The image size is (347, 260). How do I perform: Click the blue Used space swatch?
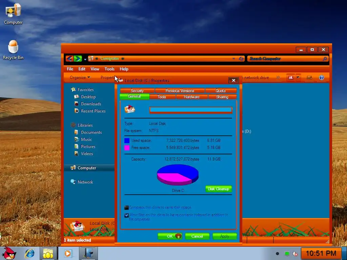(127, 140)
